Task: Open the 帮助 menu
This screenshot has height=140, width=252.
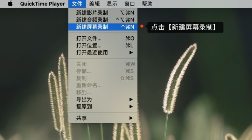Action: click(147, 4)
